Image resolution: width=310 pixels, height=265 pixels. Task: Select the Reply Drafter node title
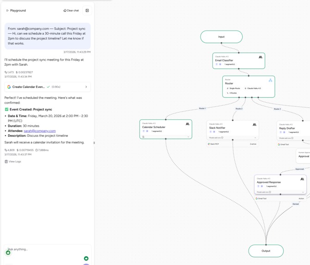287,128
